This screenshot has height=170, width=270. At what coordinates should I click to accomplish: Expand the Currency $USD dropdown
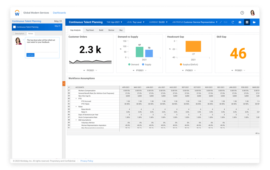coord(158,22)
